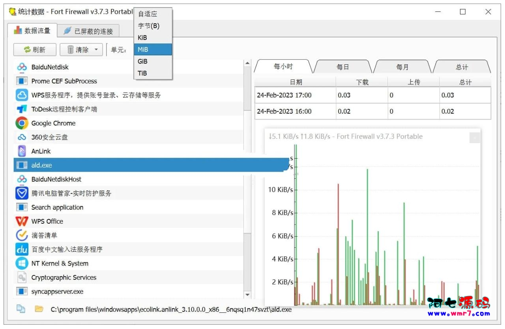Image resolution: width=505 pixels, height=329 pixels.
Task: Sort by the 上传 column header
Action: click(x=413, y=82)
